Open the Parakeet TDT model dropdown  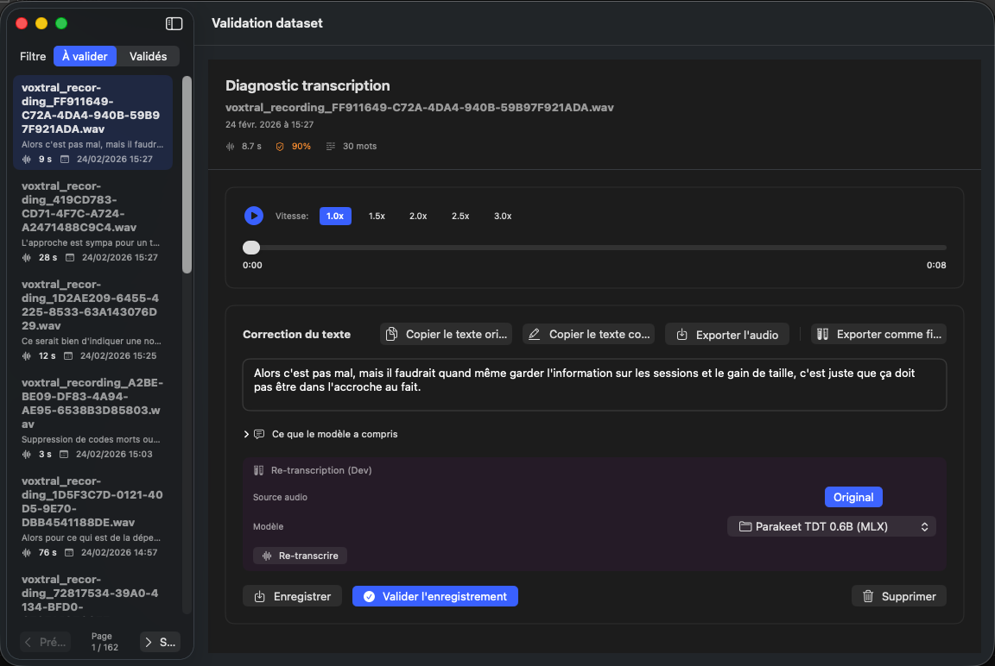click(831, 526)
